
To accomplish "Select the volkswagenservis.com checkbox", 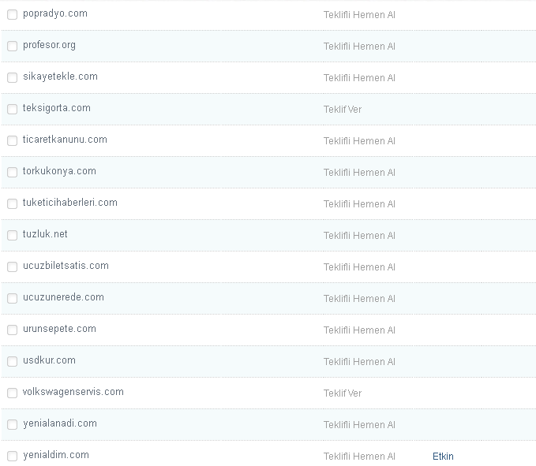I will [x=12, y=393].
